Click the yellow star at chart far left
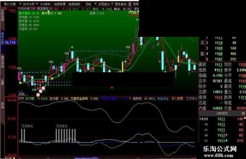The width and height of the screenshot is (246, 159). (x=20, y=83)
